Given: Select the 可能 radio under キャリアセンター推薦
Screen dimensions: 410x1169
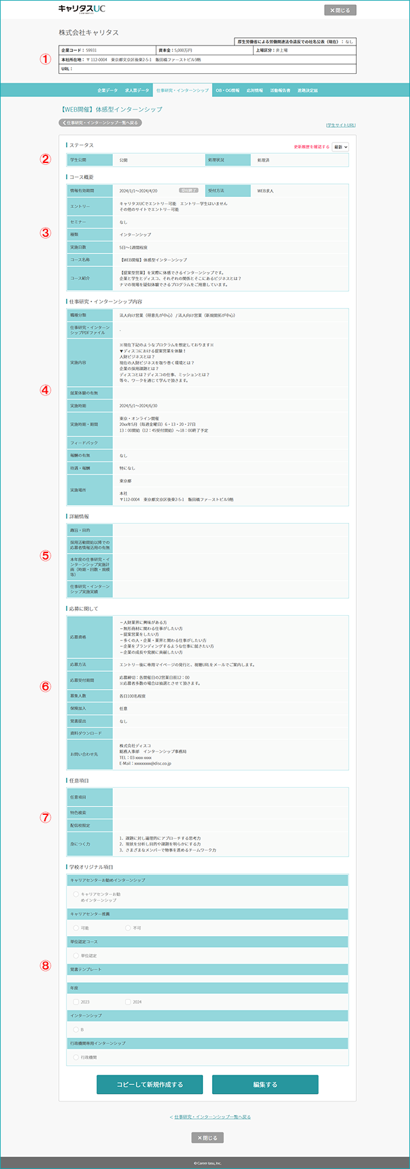Looking at the screenshot, I should 76,928.
